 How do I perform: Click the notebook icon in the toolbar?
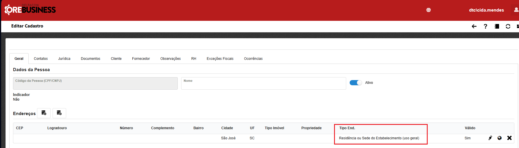coord(497,26)
